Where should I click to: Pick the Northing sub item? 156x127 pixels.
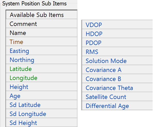(22, 60)
